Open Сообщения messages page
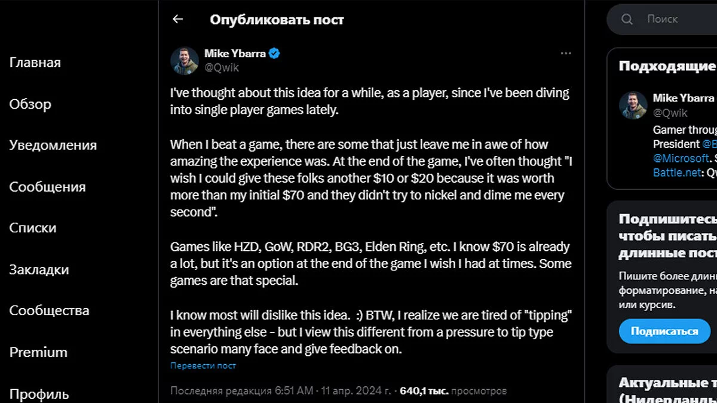This screenshot has height=403, width=717. pyautogui.click(x=47, y=187)
